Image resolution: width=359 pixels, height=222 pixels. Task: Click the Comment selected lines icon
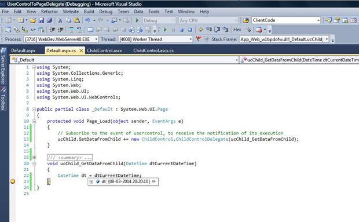tap(71, 30)
